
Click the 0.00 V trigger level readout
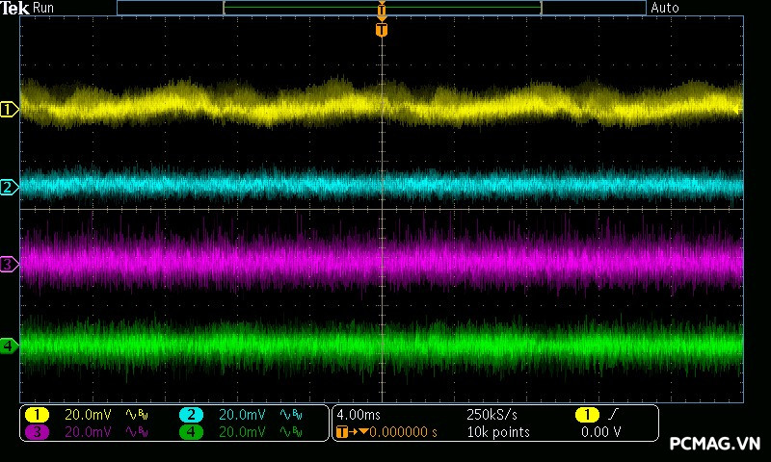(x=600, y=432)
